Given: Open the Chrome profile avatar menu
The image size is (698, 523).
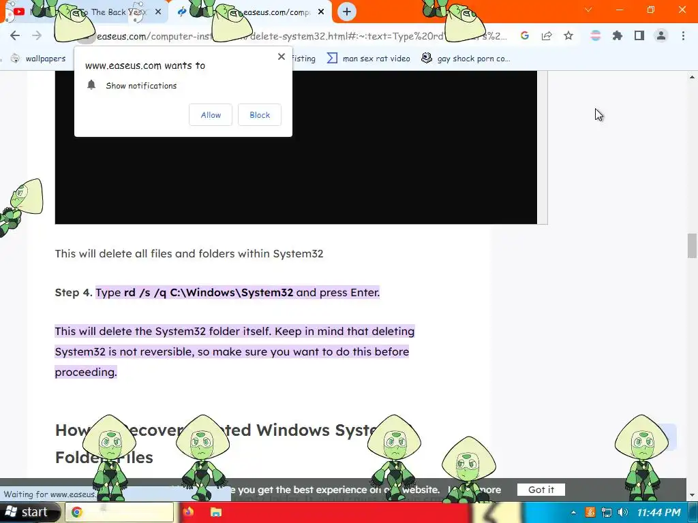Looking at the screenshot, I should click(661, 35).
